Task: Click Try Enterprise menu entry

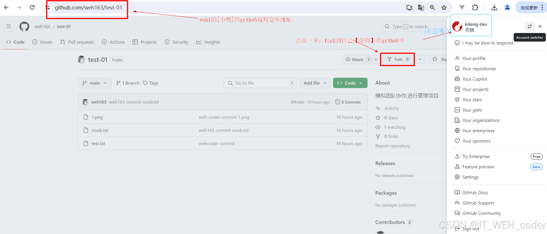Action: pos(499,156)
